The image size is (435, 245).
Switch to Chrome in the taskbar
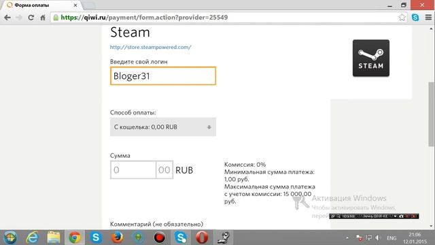click(x=75, y=238)
